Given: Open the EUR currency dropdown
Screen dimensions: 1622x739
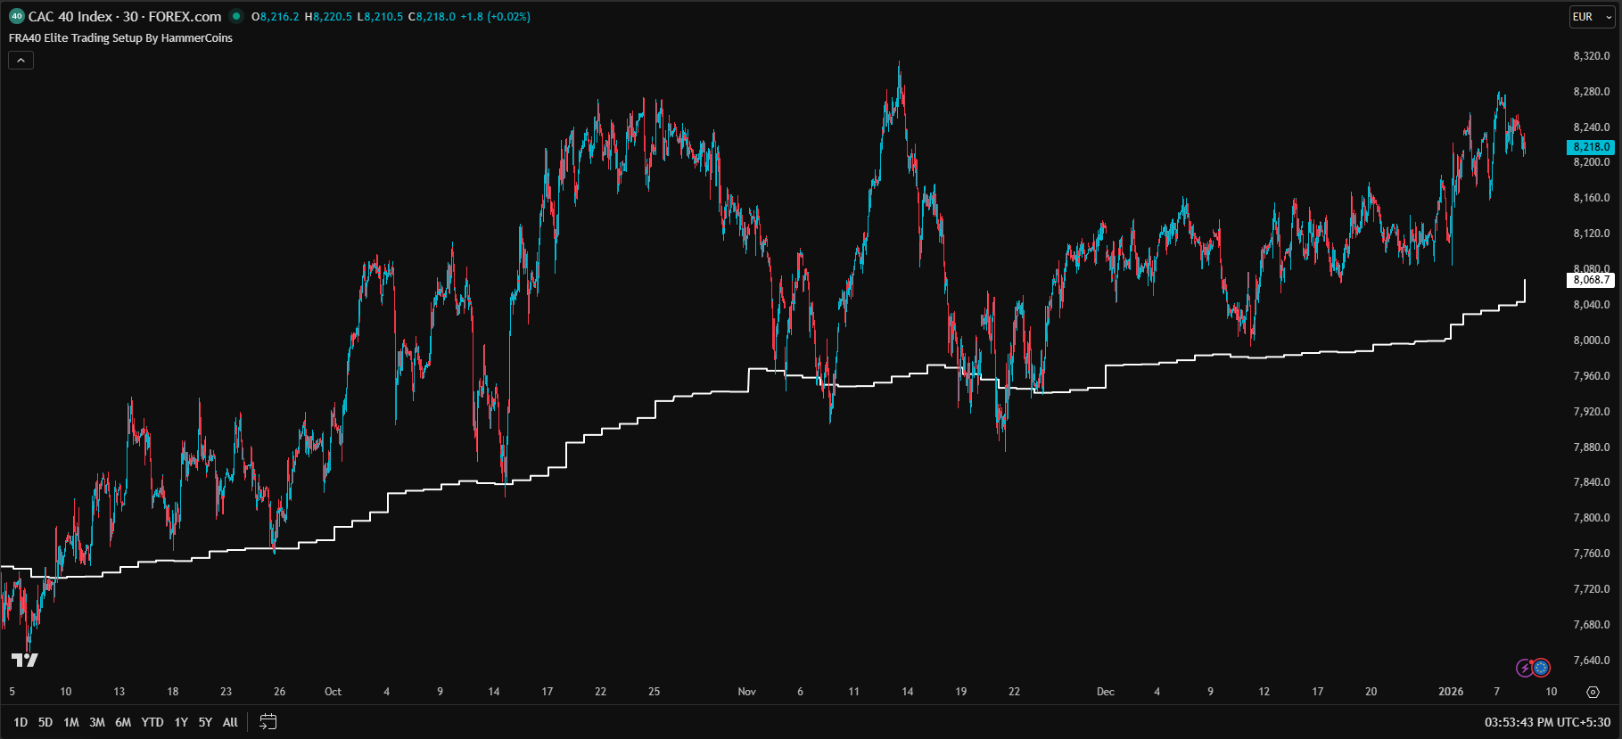Looking at the screenshot, I should (x=1592, y=17).
